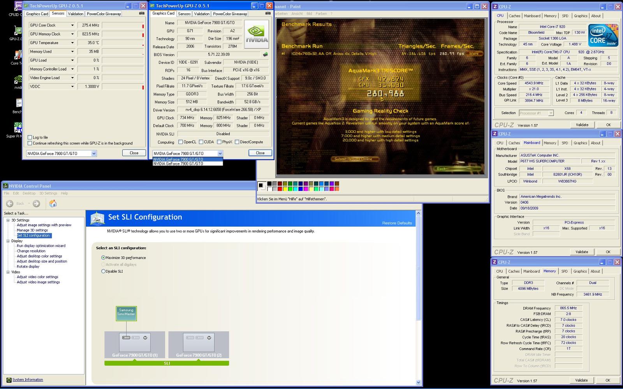Open the Memory Used sensor dropdown
The image size is (623, 389).
72,51
